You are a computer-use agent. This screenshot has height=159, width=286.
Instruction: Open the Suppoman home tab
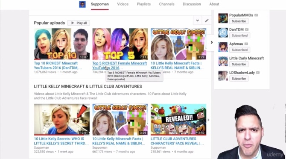[x=100, y=4]
